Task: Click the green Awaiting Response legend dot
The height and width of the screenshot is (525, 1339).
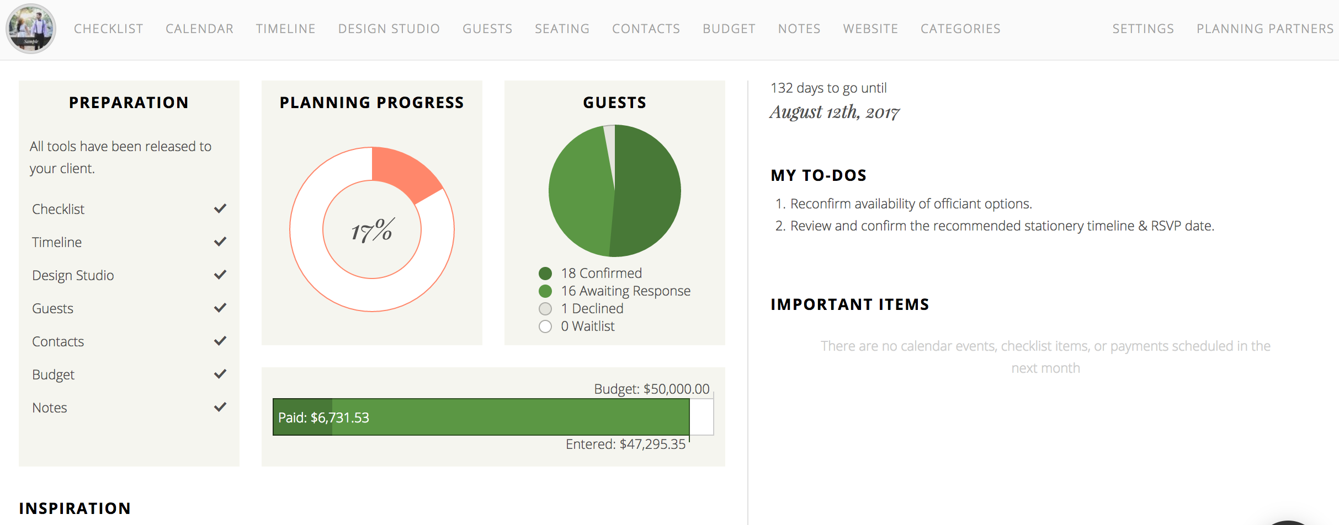Action: [545, 291]
